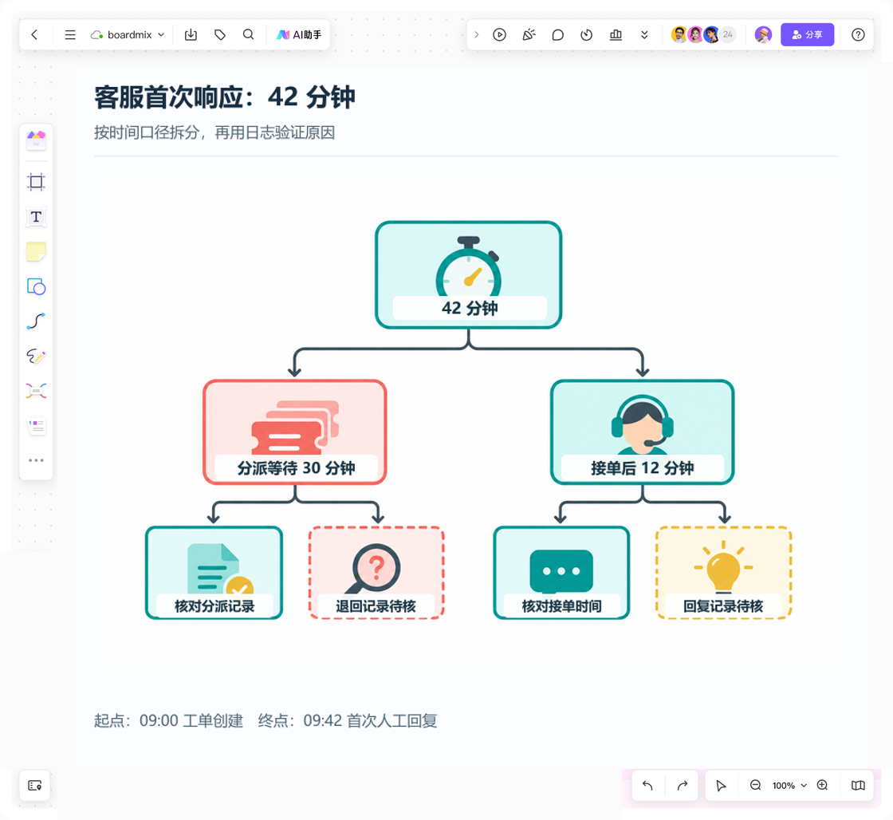893x820 pixels.
Task: Open the 100% zoom level dropdown
Action: coord(789,785)
